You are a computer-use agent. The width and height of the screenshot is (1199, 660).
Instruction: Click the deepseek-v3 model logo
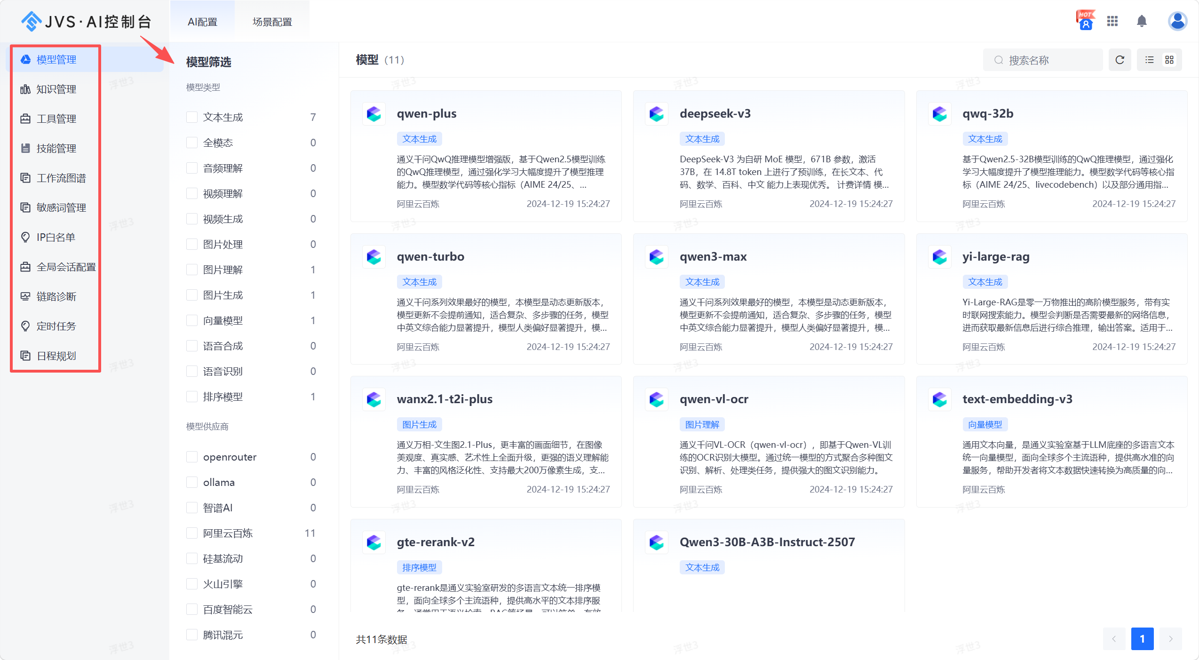tap(657, 114)
